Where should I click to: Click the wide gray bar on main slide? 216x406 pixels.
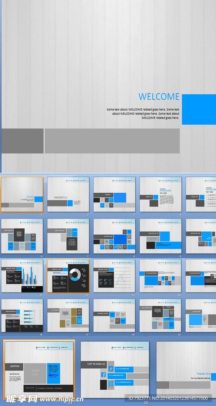[x=112, y=141]
